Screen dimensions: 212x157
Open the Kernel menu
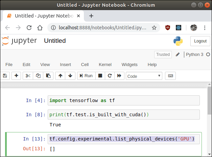[x=105, y=65]
